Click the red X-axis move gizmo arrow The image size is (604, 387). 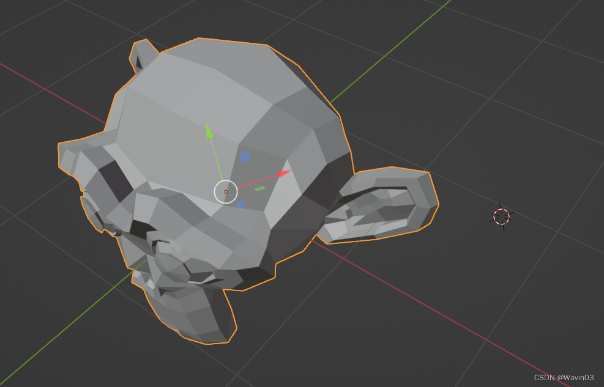coord(285,174)
